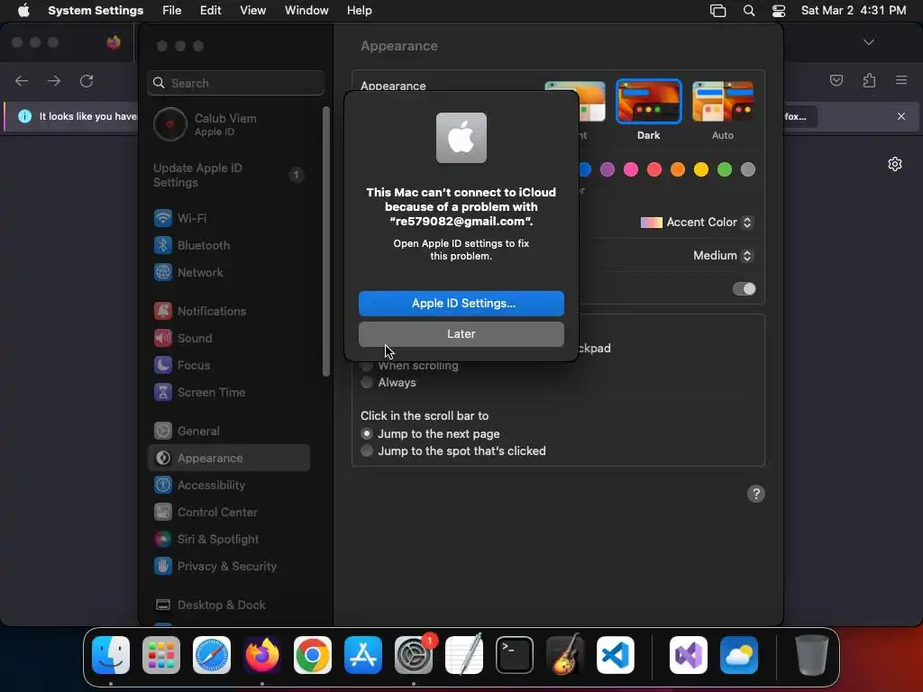Open the Screen Time hourglass icon
This screenshot has width=923, height=692.
click(x=163, y=392)
